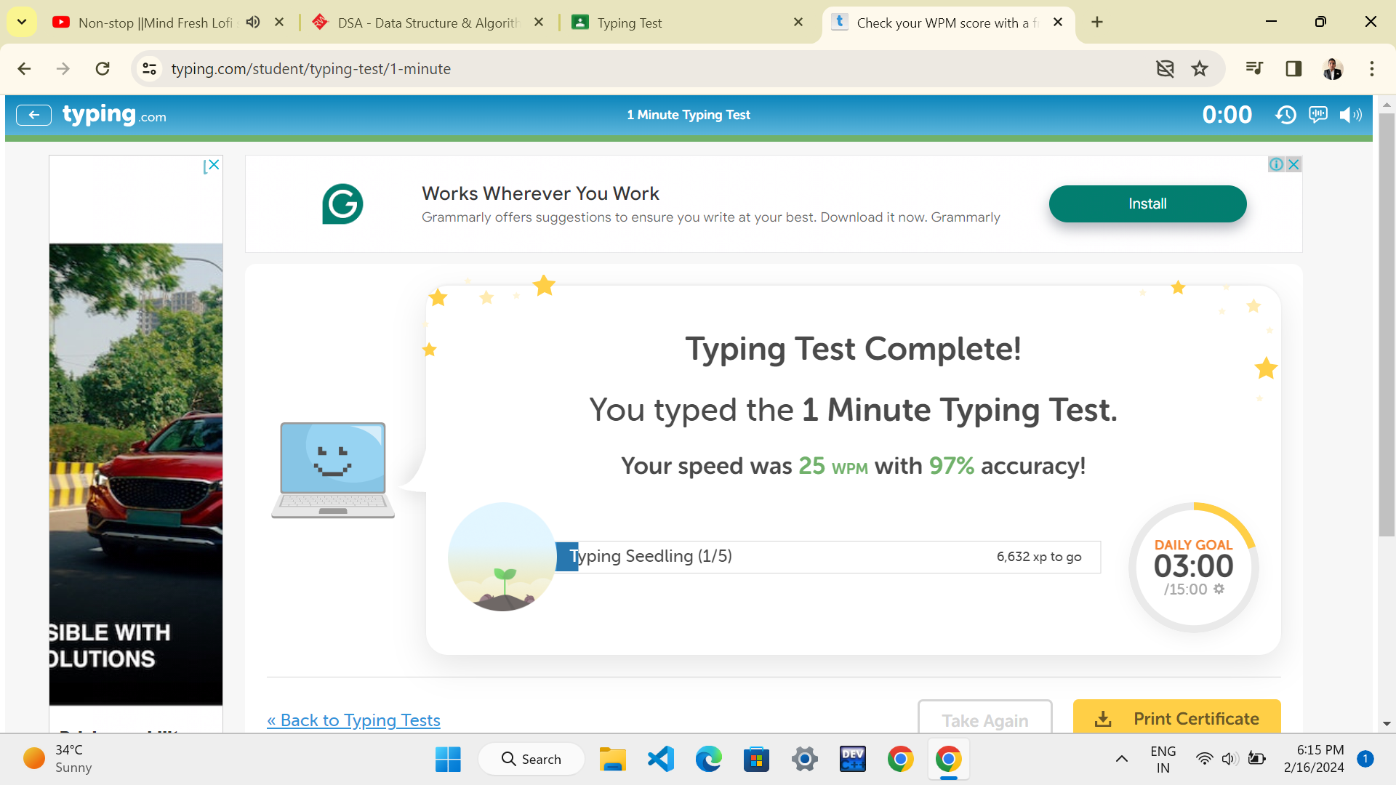Open the test history clock icon
The image size is (1396, 785).
[x=1285, y=115]
